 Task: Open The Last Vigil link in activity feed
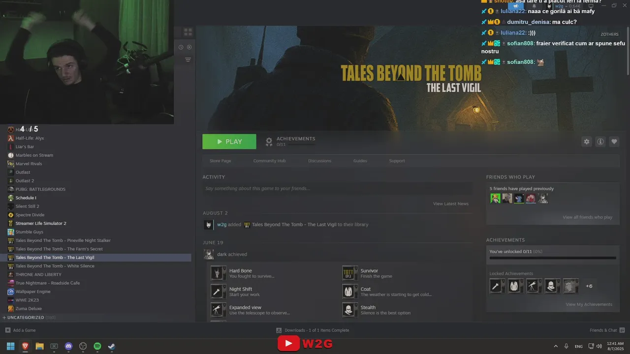pyautogui.click(x=294, y=225)
